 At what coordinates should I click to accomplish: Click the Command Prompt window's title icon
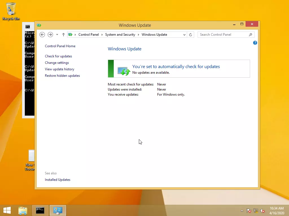28,27
